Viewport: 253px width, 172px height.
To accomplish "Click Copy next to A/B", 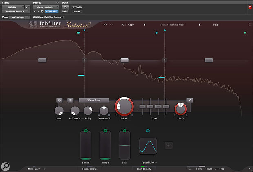I will 131,25.
